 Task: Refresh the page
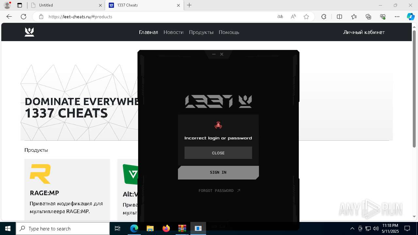click(x=24, y=17)
